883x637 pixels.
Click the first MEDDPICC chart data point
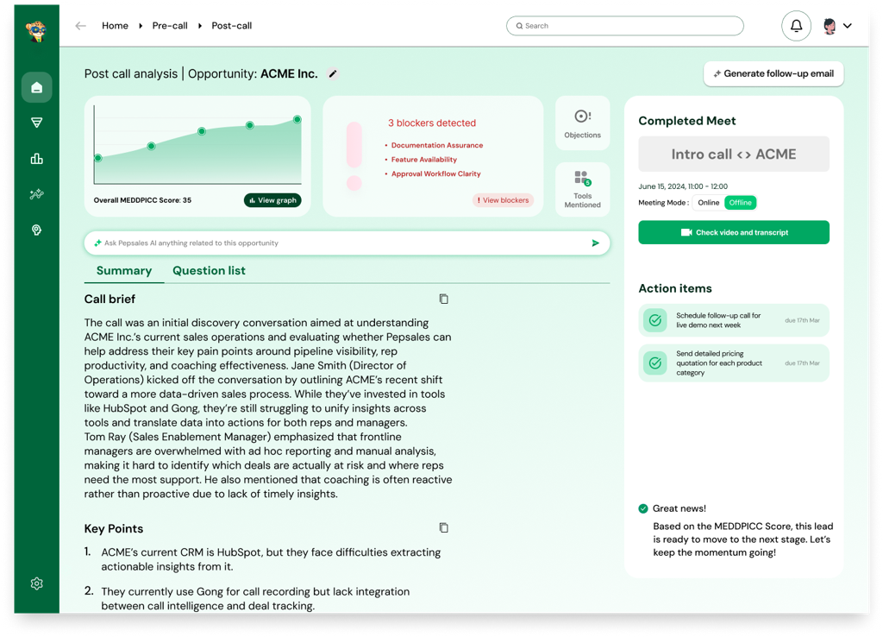click(98, 158)
